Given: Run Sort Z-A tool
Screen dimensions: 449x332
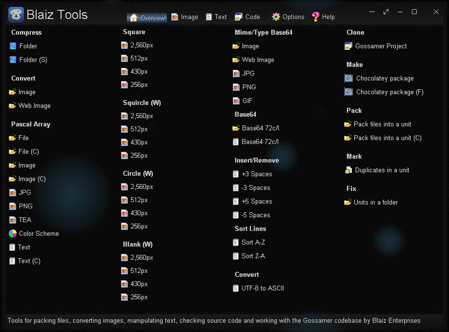Looking at the screenshot, I should pos(249,256).
